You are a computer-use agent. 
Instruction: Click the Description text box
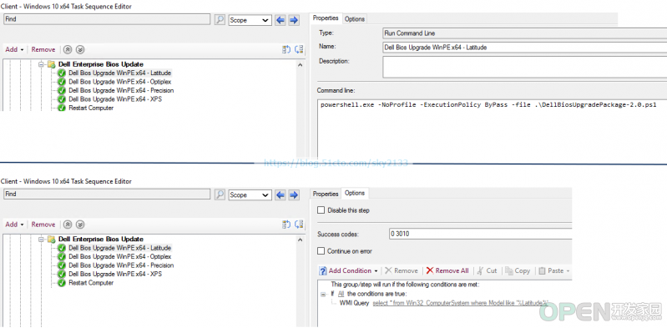point(525,68)
